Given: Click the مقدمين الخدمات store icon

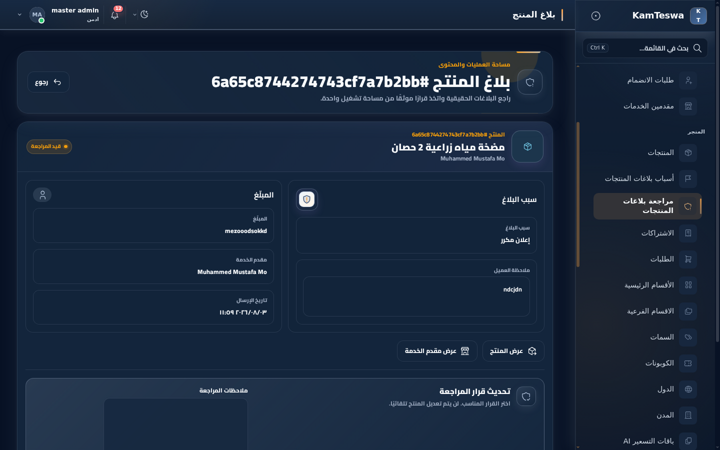Looking at the screenshot, I should 688,106.
